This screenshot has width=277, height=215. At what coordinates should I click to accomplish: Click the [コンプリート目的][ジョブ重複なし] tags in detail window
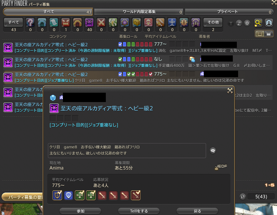(84, 125)
